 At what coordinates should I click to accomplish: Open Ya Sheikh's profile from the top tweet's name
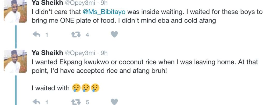click(47, 3)
